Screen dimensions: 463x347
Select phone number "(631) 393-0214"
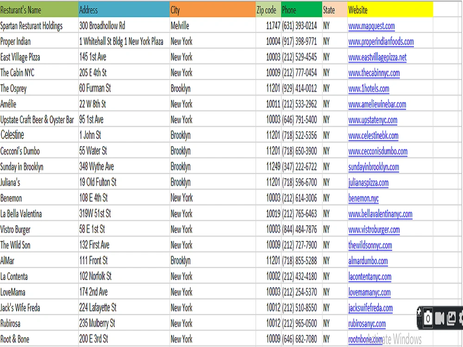pyautogui.click(x=301, y=25)
